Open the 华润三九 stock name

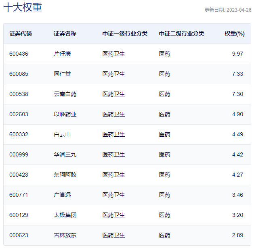click(65, 154)
